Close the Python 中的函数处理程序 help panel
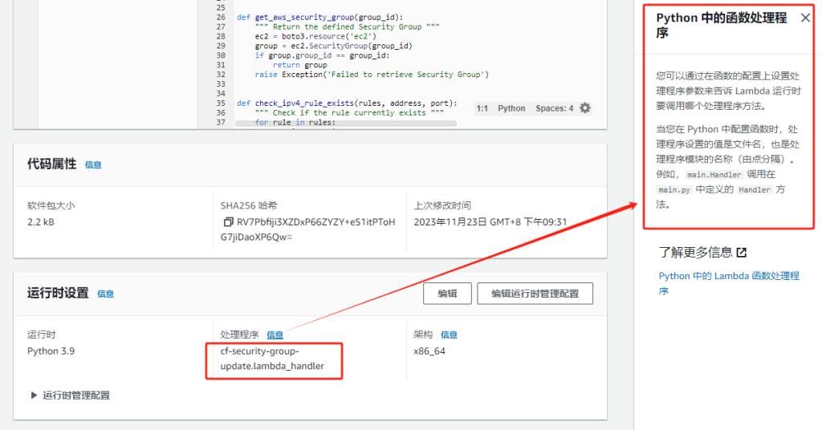The image size is (822, 430). 805,18
